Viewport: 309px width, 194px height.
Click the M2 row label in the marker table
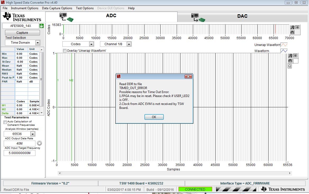point(4,109)
